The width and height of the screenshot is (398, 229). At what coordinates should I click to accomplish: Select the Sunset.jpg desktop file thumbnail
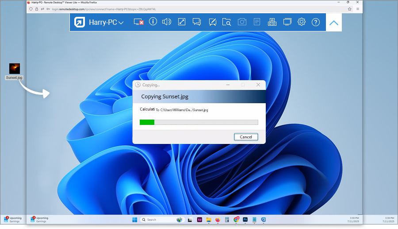point(15,68)
